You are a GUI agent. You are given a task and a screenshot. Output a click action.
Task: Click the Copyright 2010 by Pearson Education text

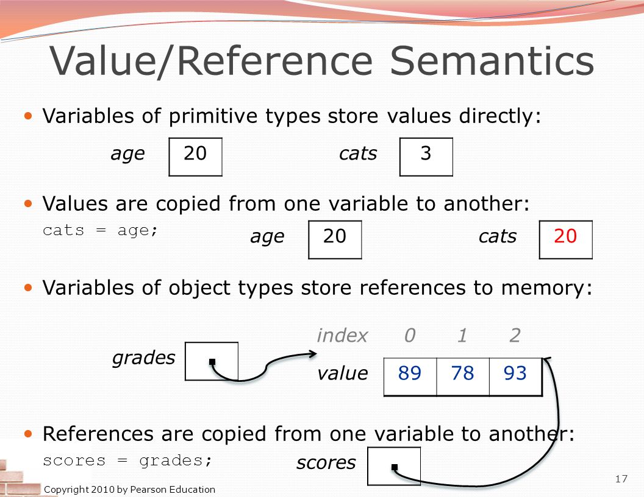click(129, 489)
